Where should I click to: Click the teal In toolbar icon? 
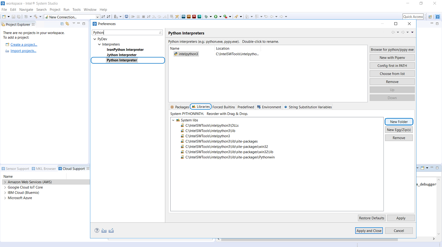199,17
